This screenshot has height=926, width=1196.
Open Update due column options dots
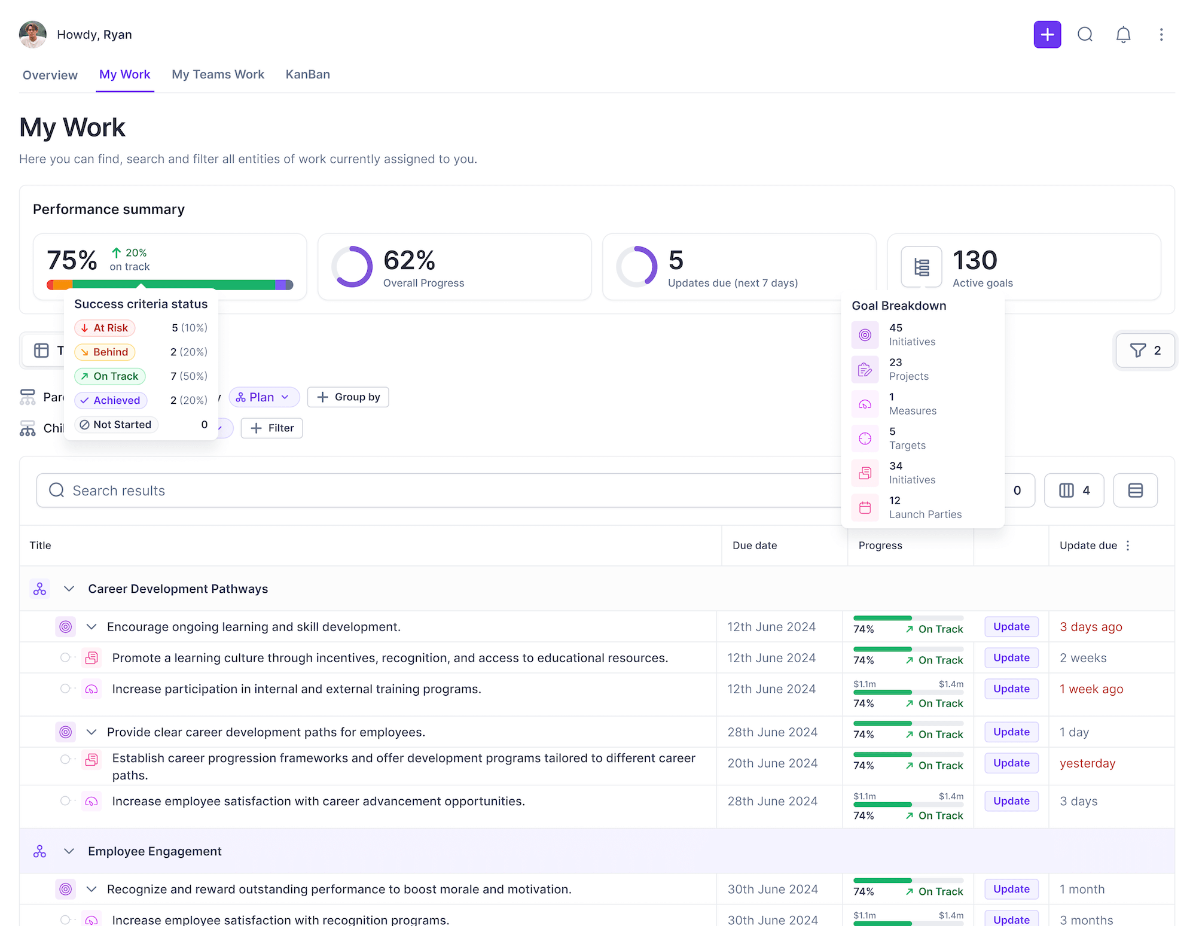[x=1128, y=546]
